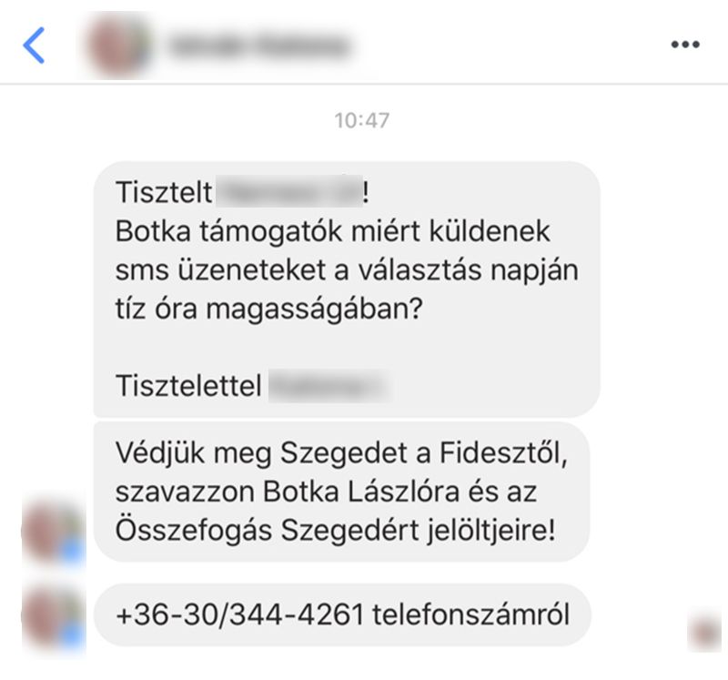The image size is (728, 680).
Task: Tap blue badge on avatar beside phone message
Action: click(x=73, y=637)
